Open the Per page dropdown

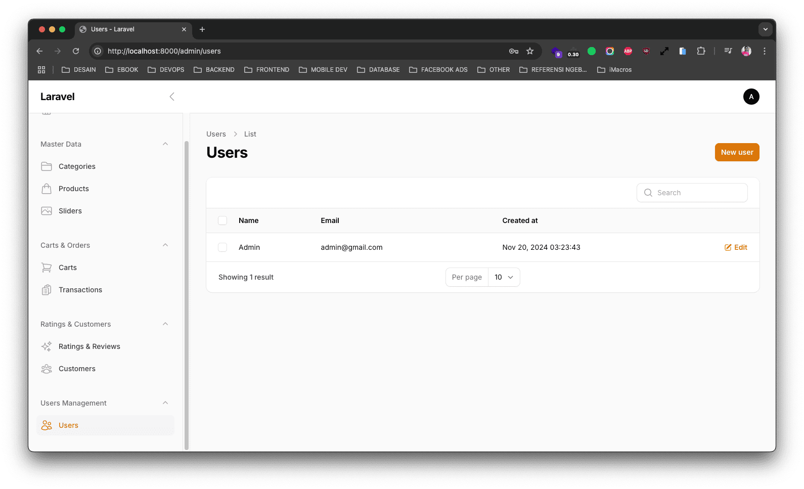point(504,277)
